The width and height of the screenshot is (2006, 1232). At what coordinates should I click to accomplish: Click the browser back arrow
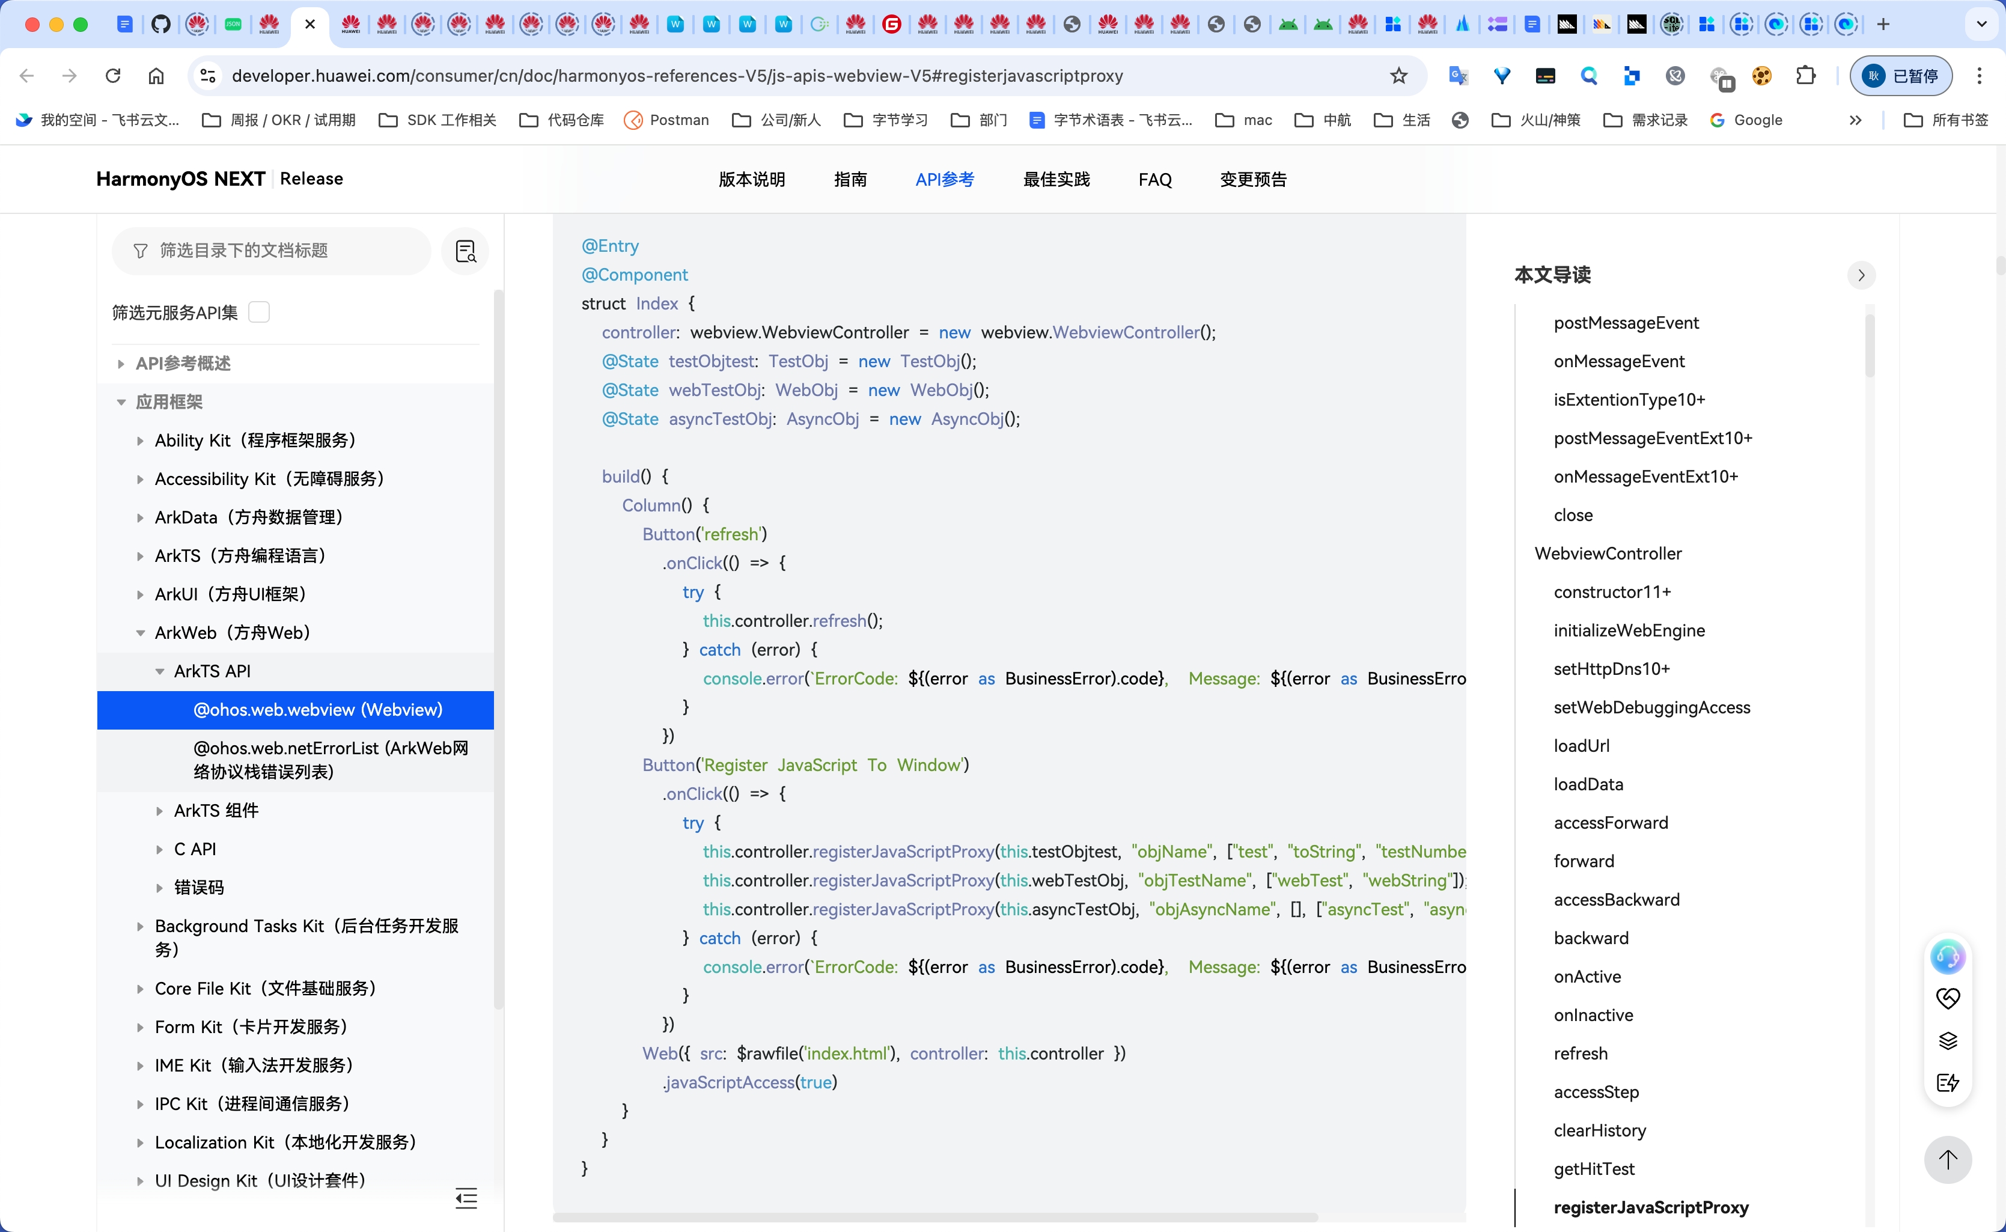coord(27,76)
